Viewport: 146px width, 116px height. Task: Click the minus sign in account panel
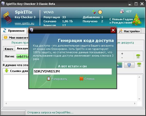pyautogui.click(x=122, y=58)
